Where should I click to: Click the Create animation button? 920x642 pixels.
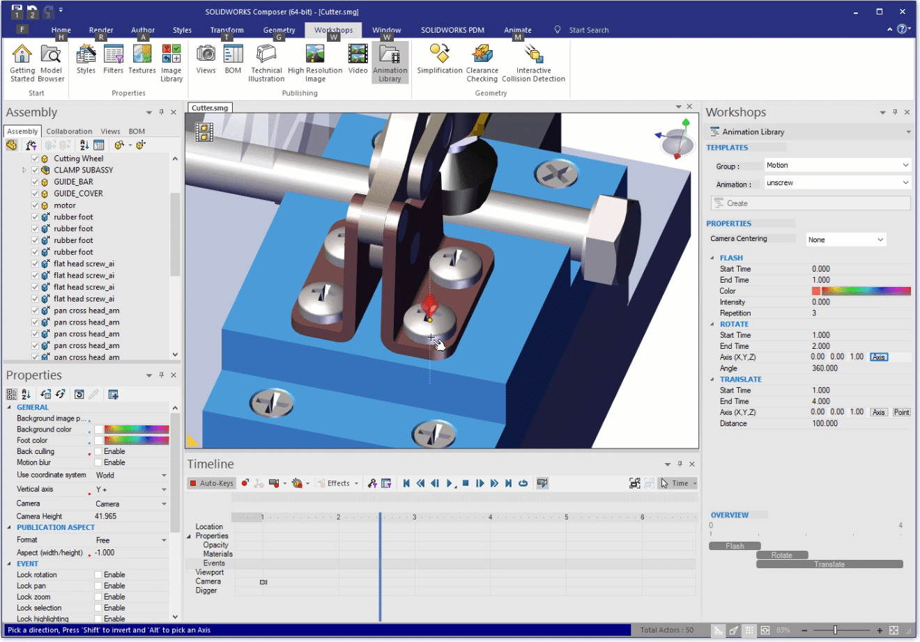click(811, 203)
